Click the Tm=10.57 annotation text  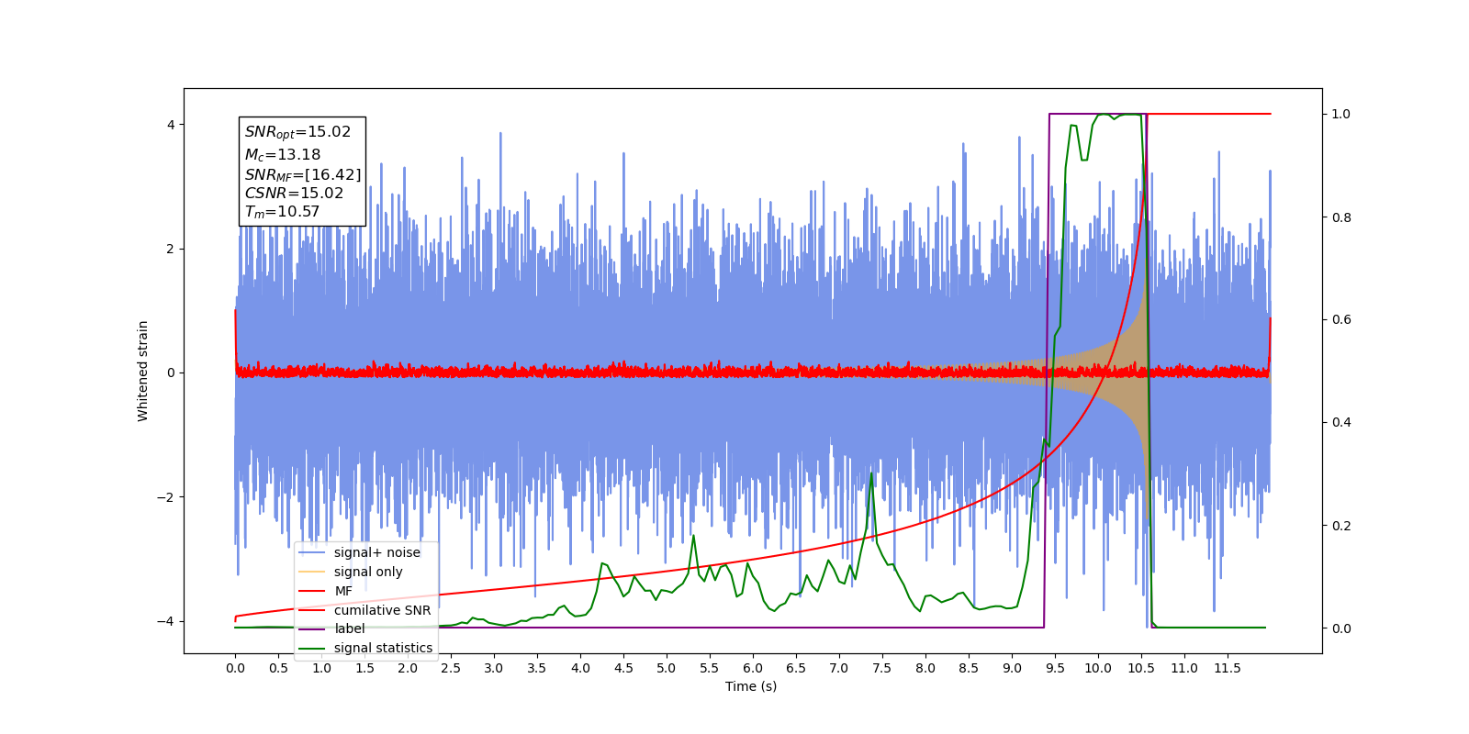282,212
